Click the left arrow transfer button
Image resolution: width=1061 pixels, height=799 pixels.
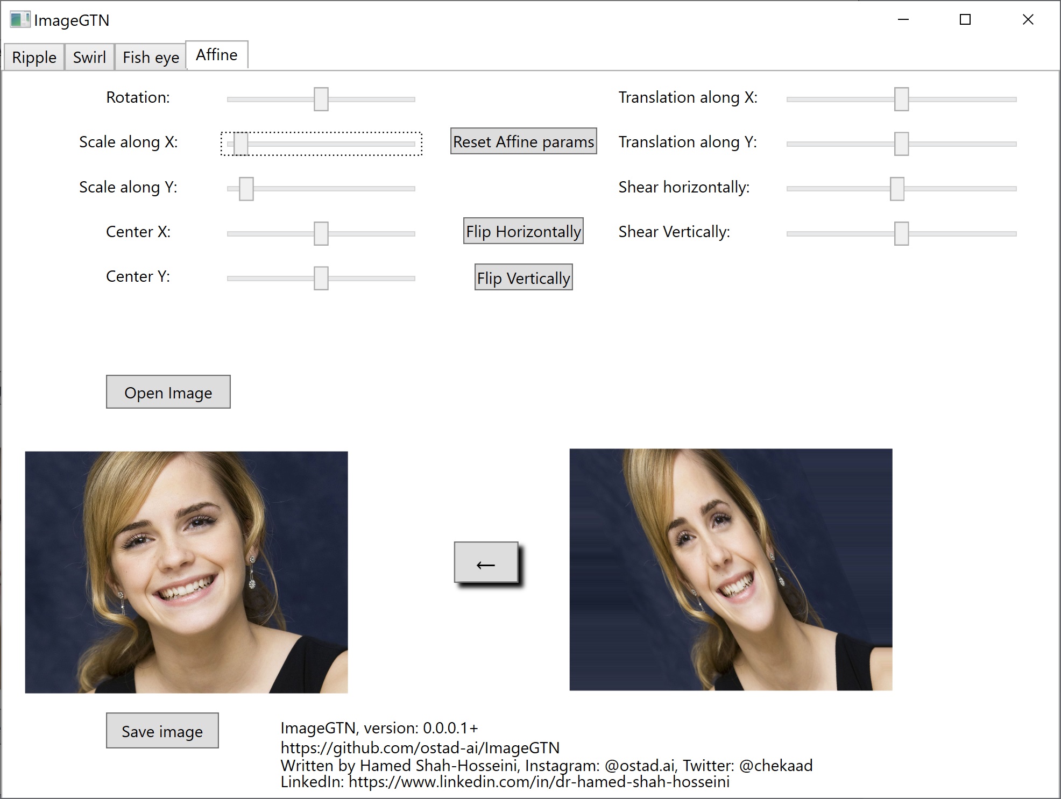[486, 562]
